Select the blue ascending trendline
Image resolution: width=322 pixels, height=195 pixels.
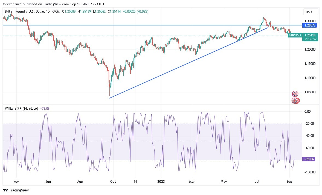189,63
